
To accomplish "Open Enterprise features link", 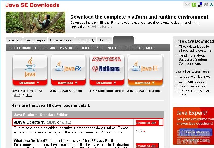I will pos(193,86).
